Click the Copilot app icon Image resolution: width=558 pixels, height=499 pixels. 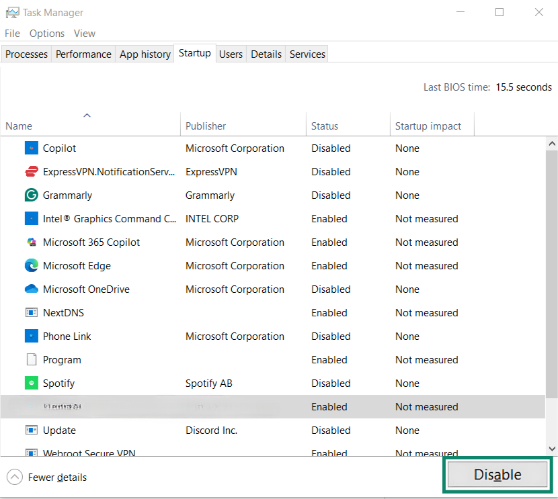click(32, 148)
